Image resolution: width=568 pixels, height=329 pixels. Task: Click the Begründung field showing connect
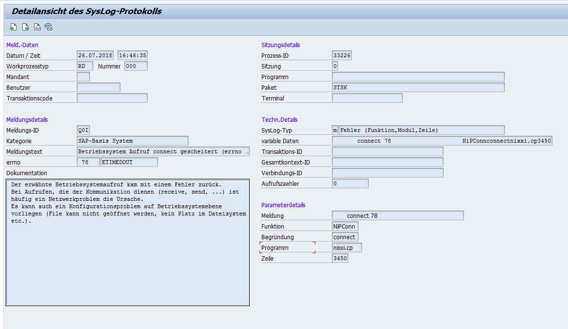tap(345, 237)
